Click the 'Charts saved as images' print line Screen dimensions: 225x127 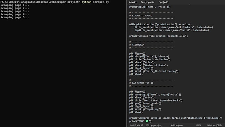click(176, 118)
